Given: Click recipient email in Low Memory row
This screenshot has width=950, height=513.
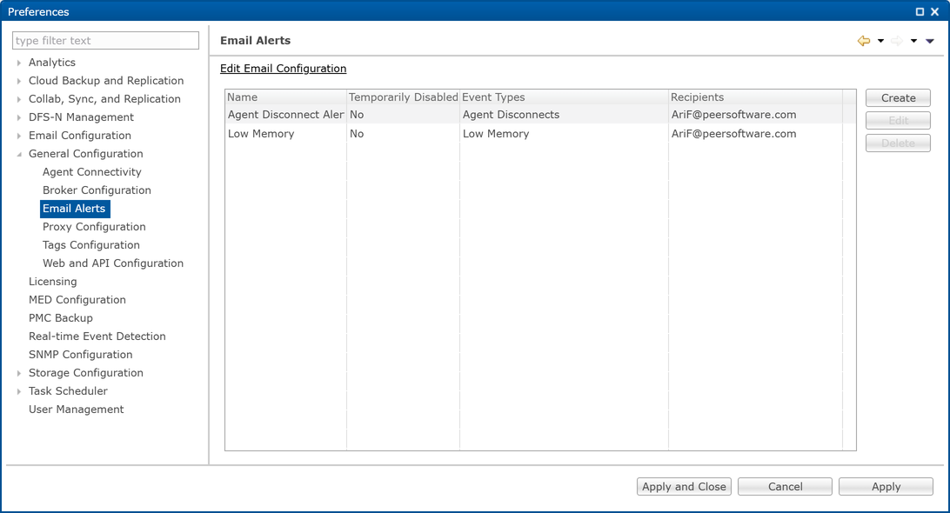Looking at the screenshot, I should pos(733,134).
